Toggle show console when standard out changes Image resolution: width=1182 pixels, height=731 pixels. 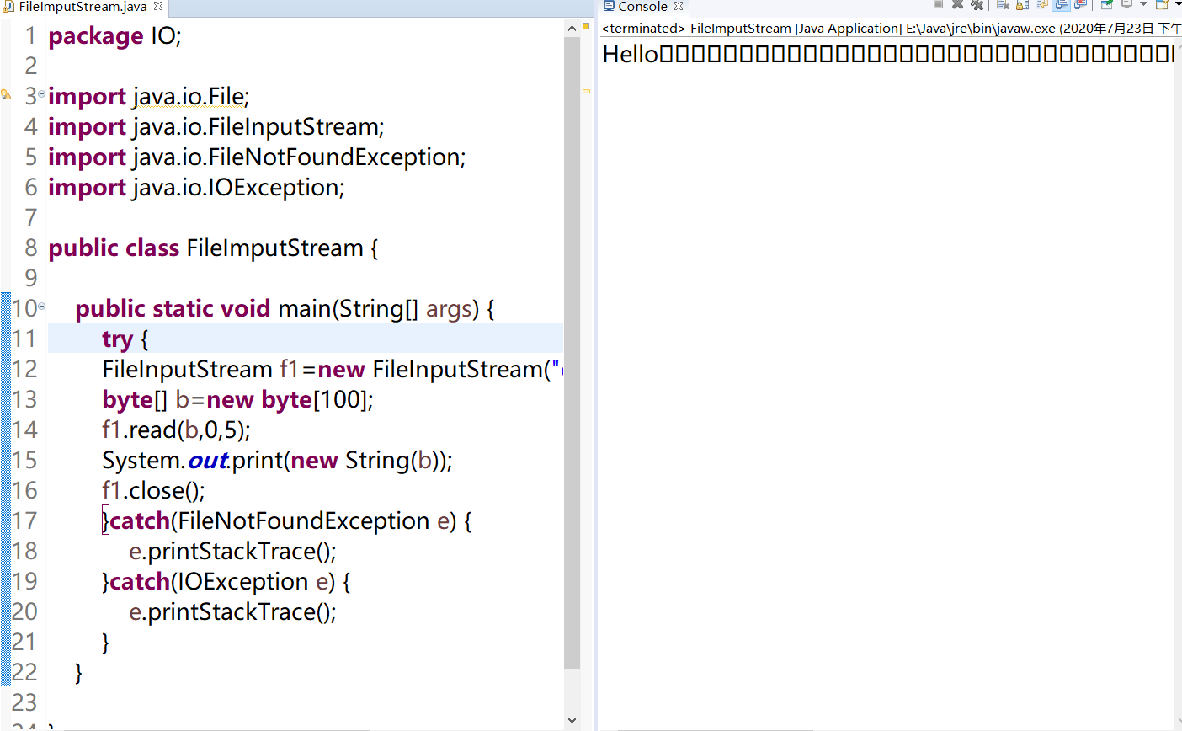(x=1062, y=5)
